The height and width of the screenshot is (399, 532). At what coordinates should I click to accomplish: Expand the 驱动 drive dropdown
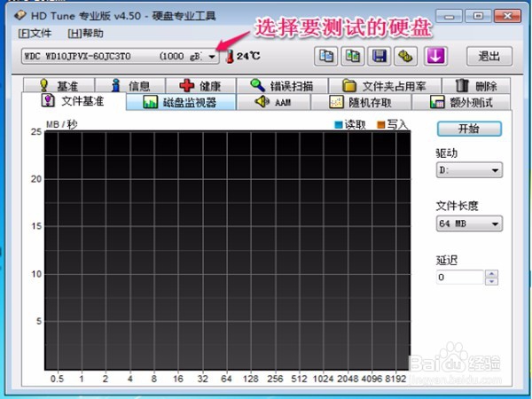pos(469,170)
